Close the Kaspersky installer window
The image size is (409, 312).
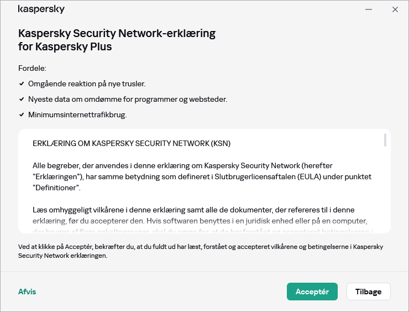395,9
